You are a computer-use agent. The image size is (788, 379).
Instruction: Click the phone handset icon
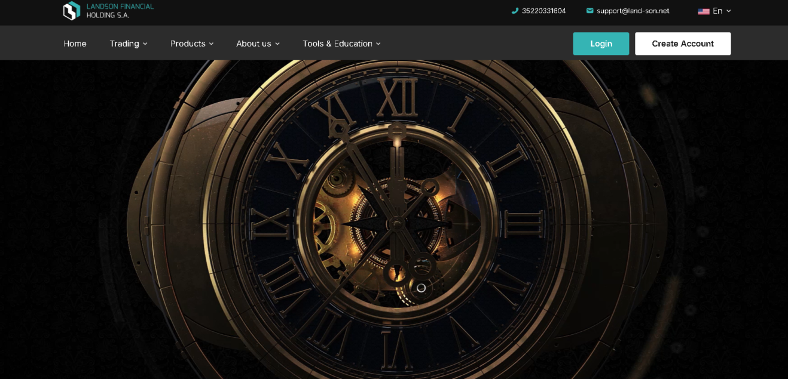click(x=515, y=11)
